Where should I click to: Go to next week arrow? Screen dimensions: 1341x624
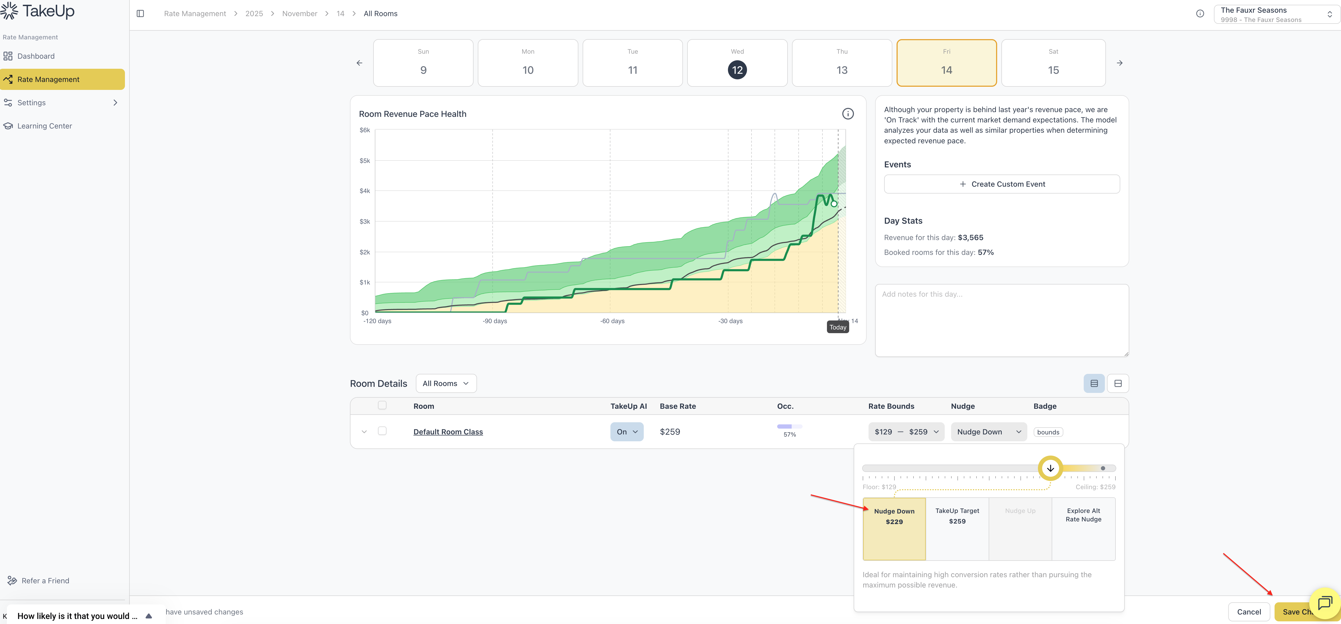1119,63
